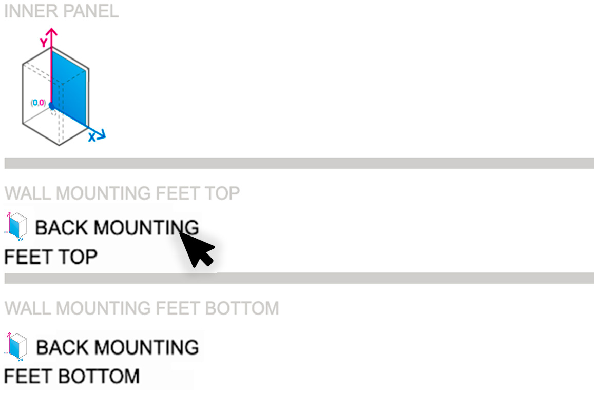
Task: Click the blue letter X axis label
Action: [92, 137]
